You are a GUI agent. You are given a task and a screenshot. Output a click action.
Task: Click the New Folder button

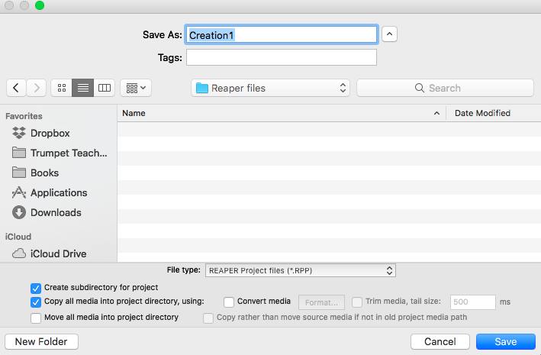pyautogui.click(x=41, y=341)
